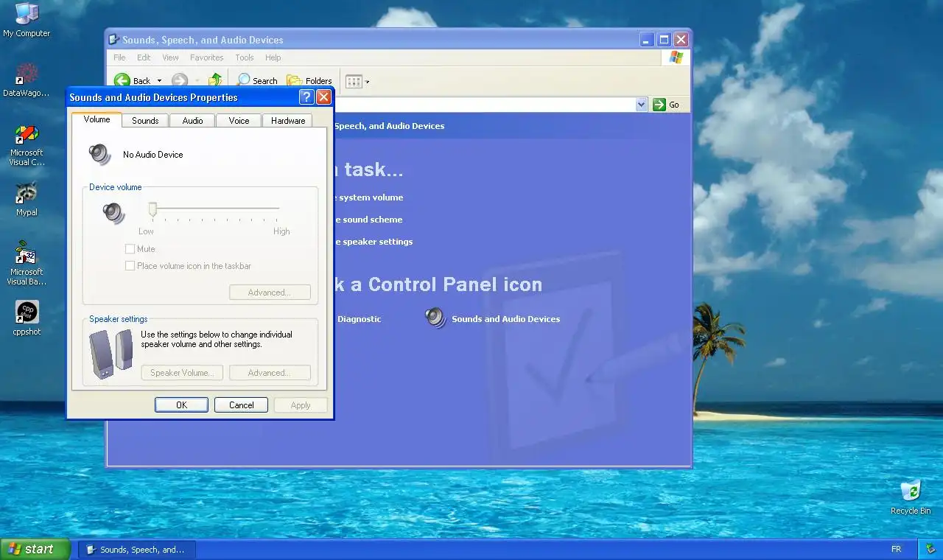Click the dialog Help question mark button
The width and height of the screenshot is (943, 560).
[306, 97]
